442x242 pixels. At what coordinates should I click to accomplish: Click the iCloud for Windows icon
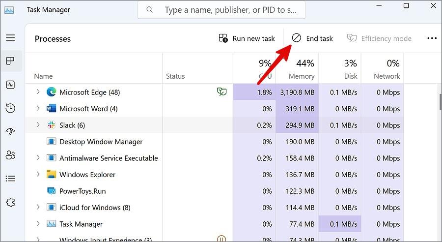51,207
